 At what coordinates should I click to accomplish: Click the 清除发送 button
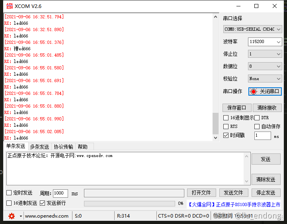(266, 179)
